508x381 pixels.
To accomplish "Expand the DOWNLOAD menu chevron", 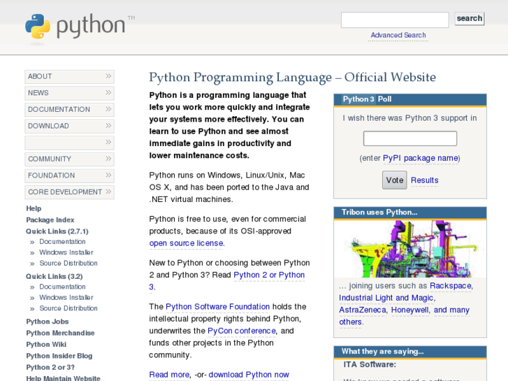I will 108,126.
